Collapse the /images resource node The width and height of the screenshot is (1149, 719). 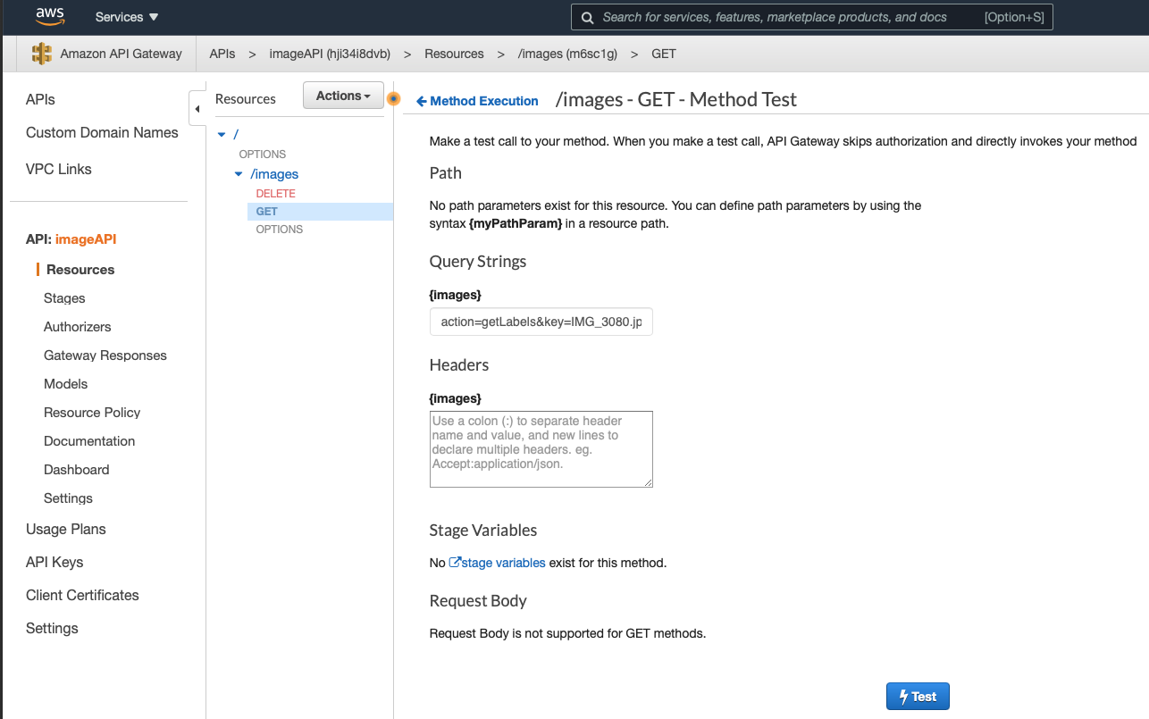point(239,174)
